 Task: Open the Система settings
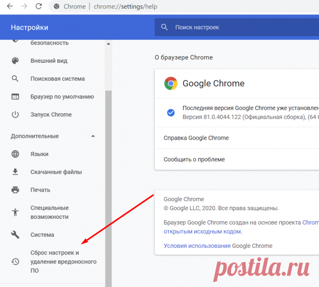click(x=43, y=235)
